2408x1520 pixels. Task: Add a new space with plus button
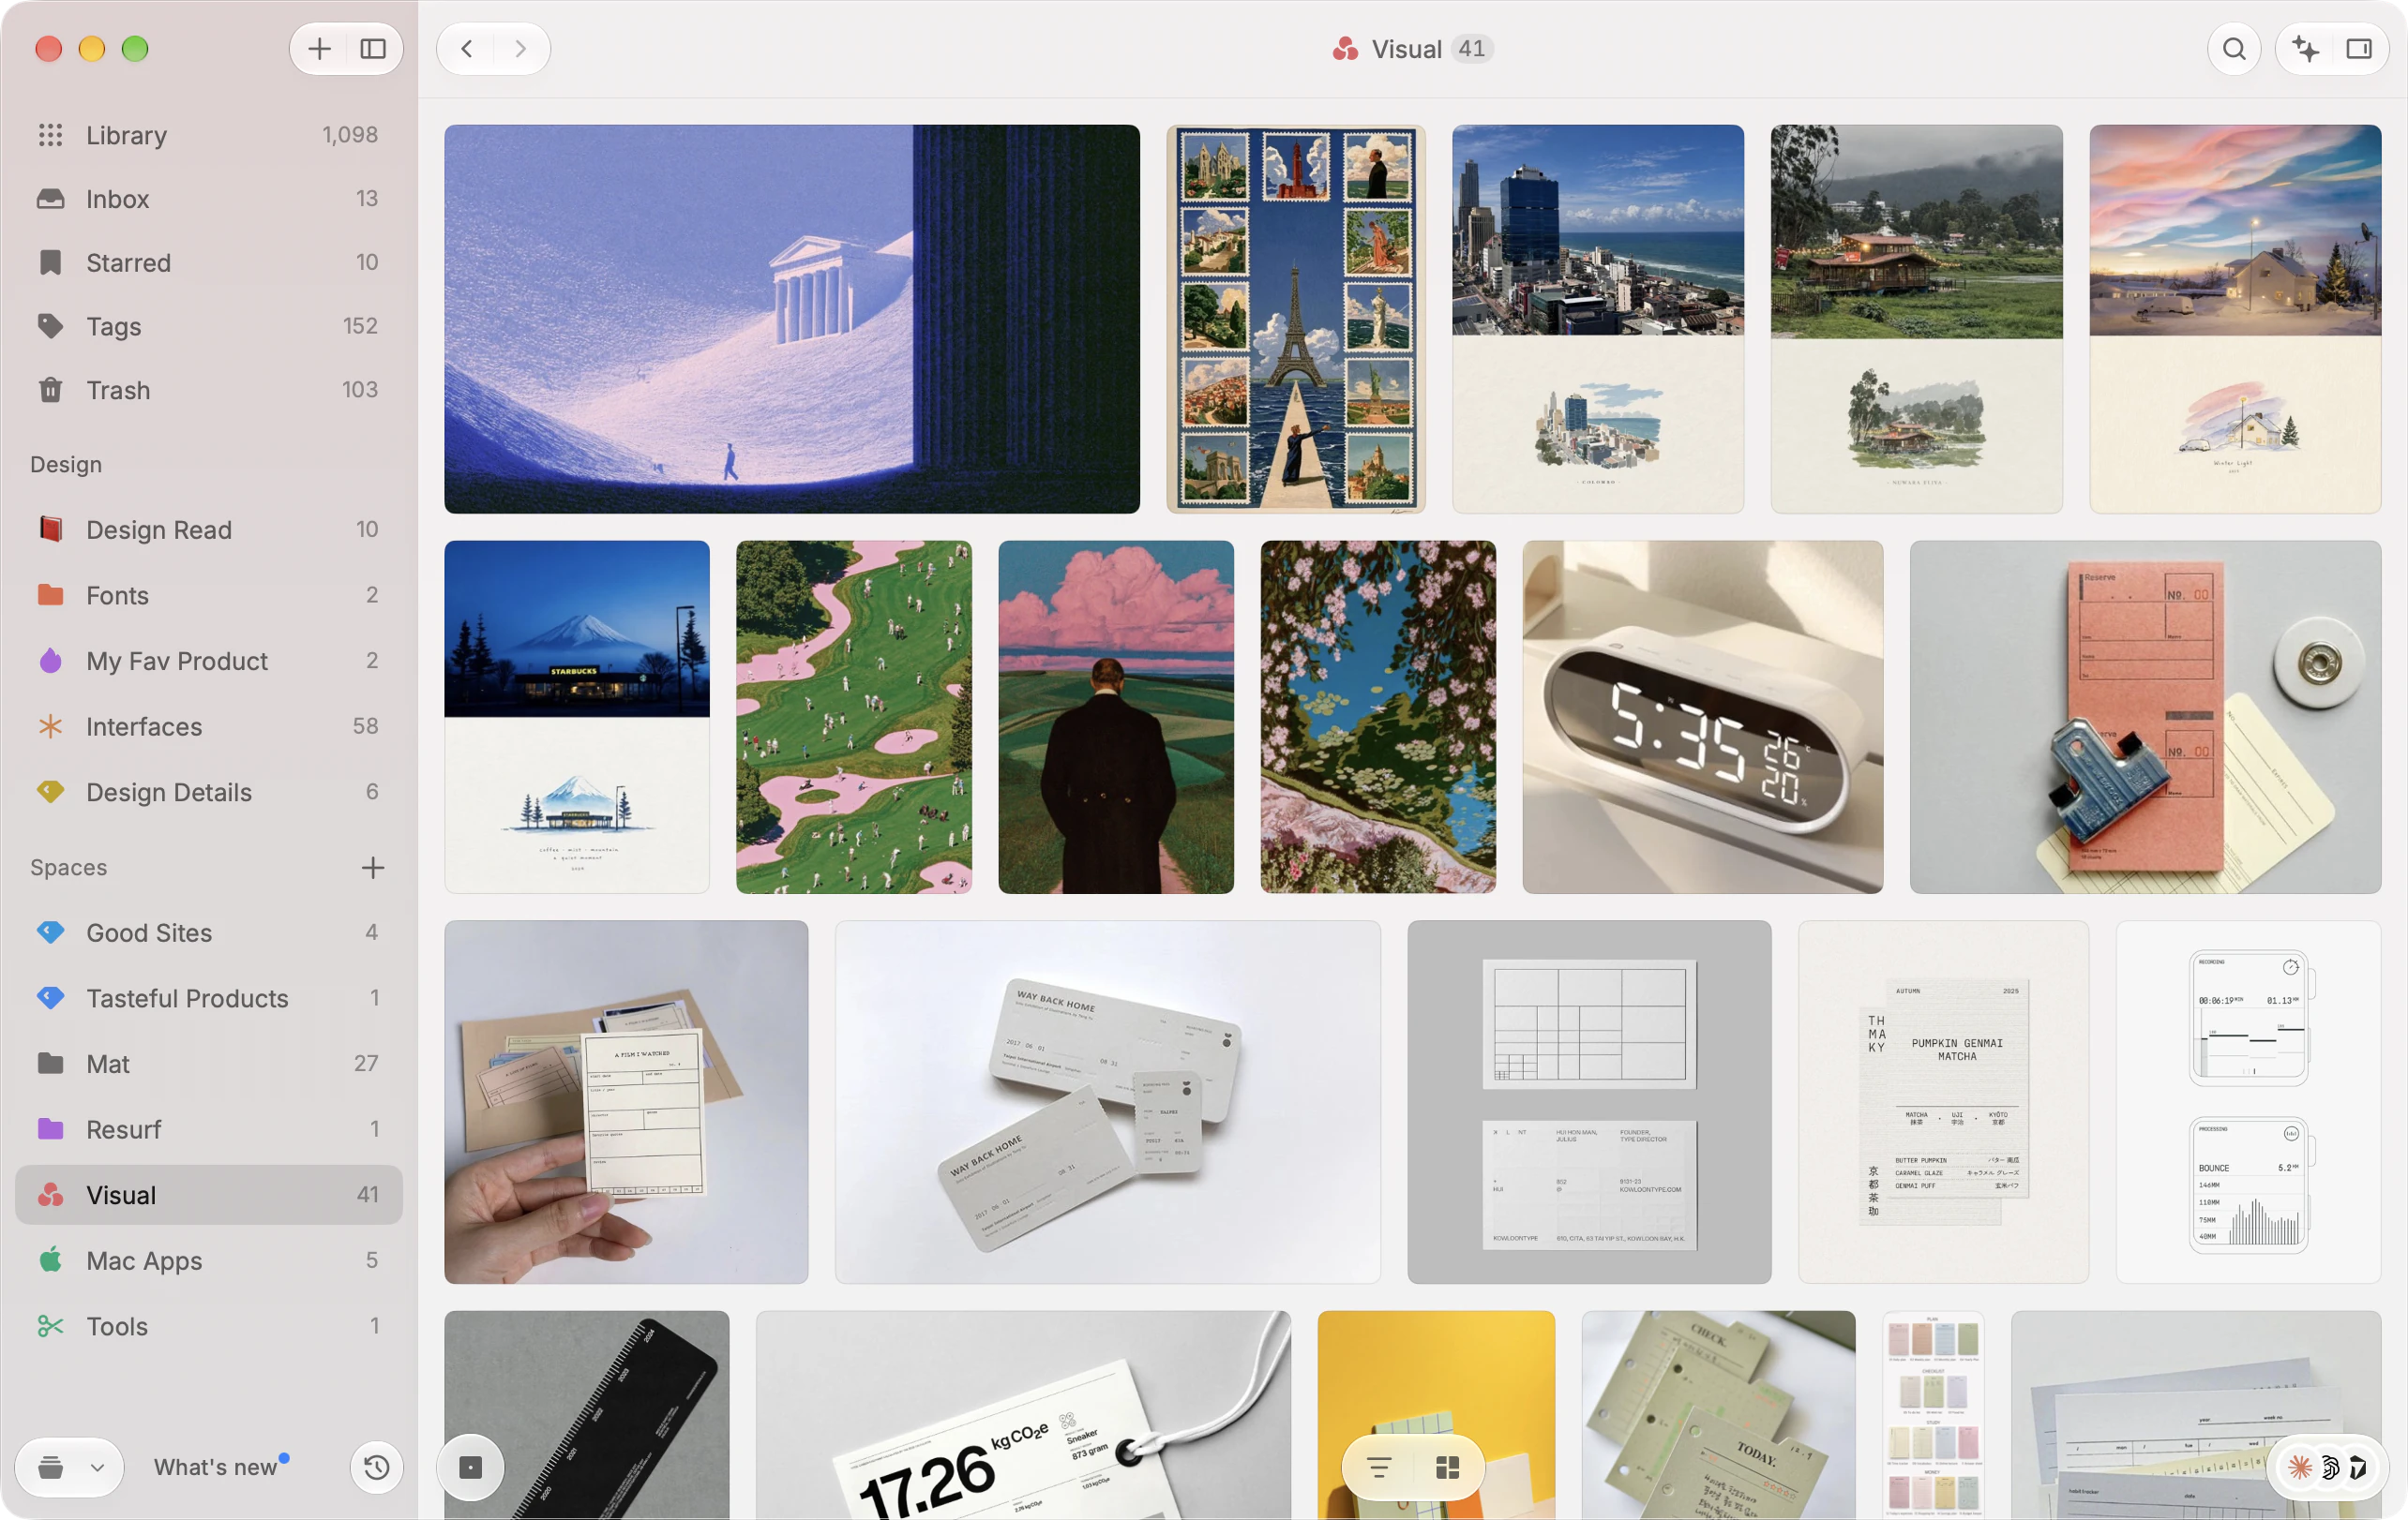372,868
